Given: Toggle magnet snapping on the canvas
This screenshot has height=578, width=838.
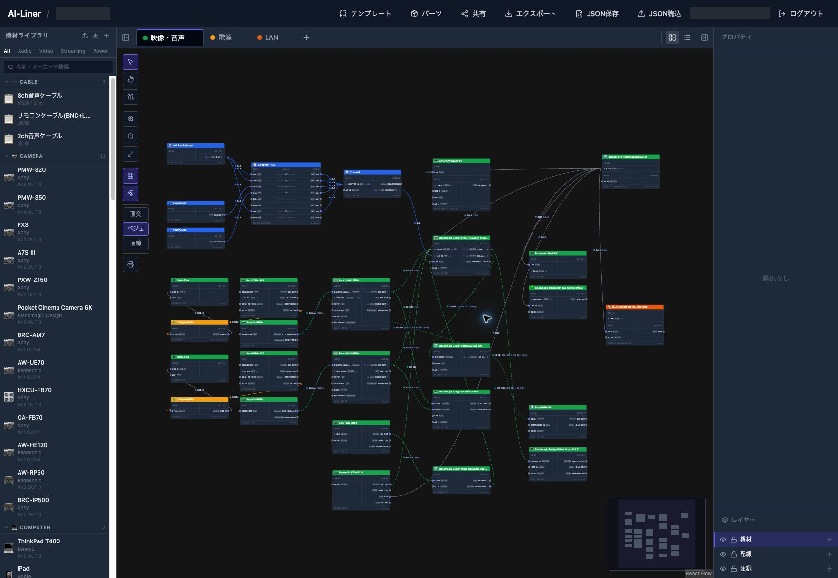Looking at the screenshot, I should [131, 193].
